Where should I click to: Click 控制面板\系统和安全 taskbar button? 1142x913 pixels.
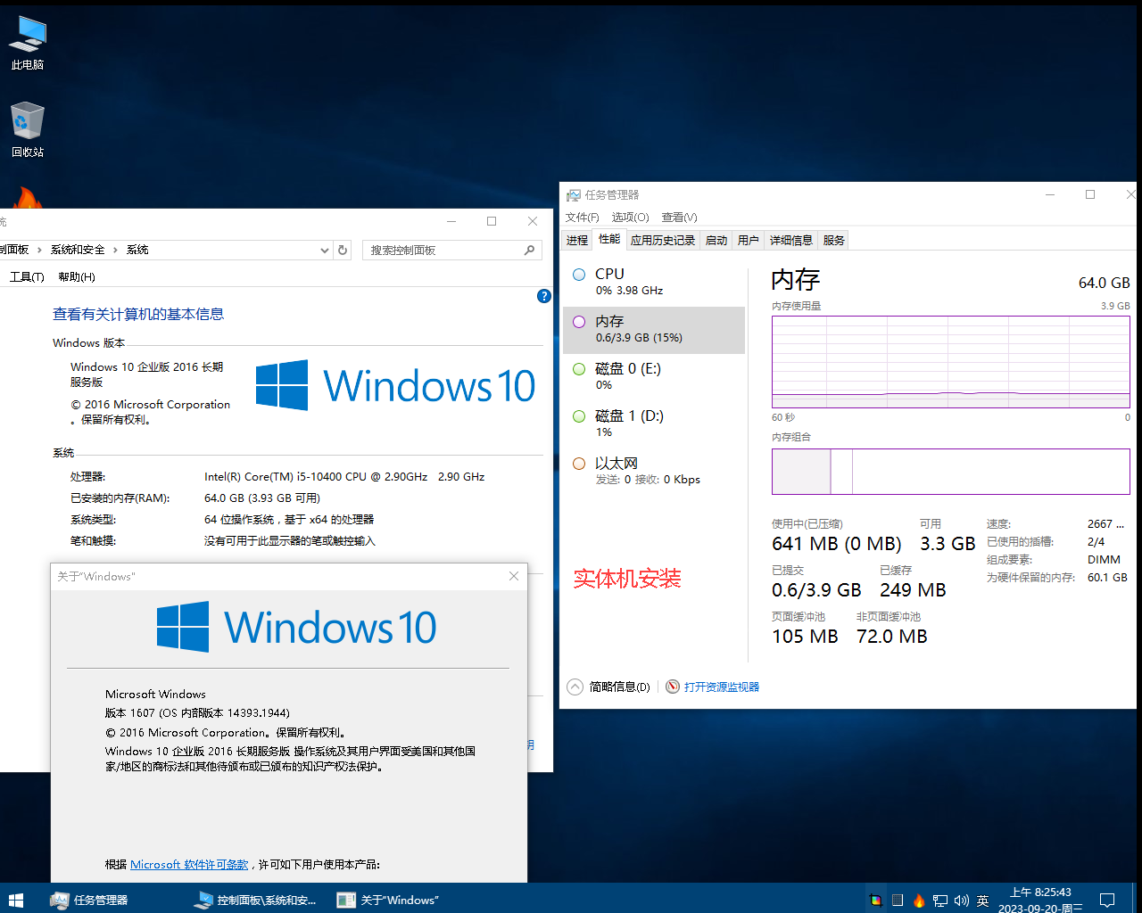[256, 900]
